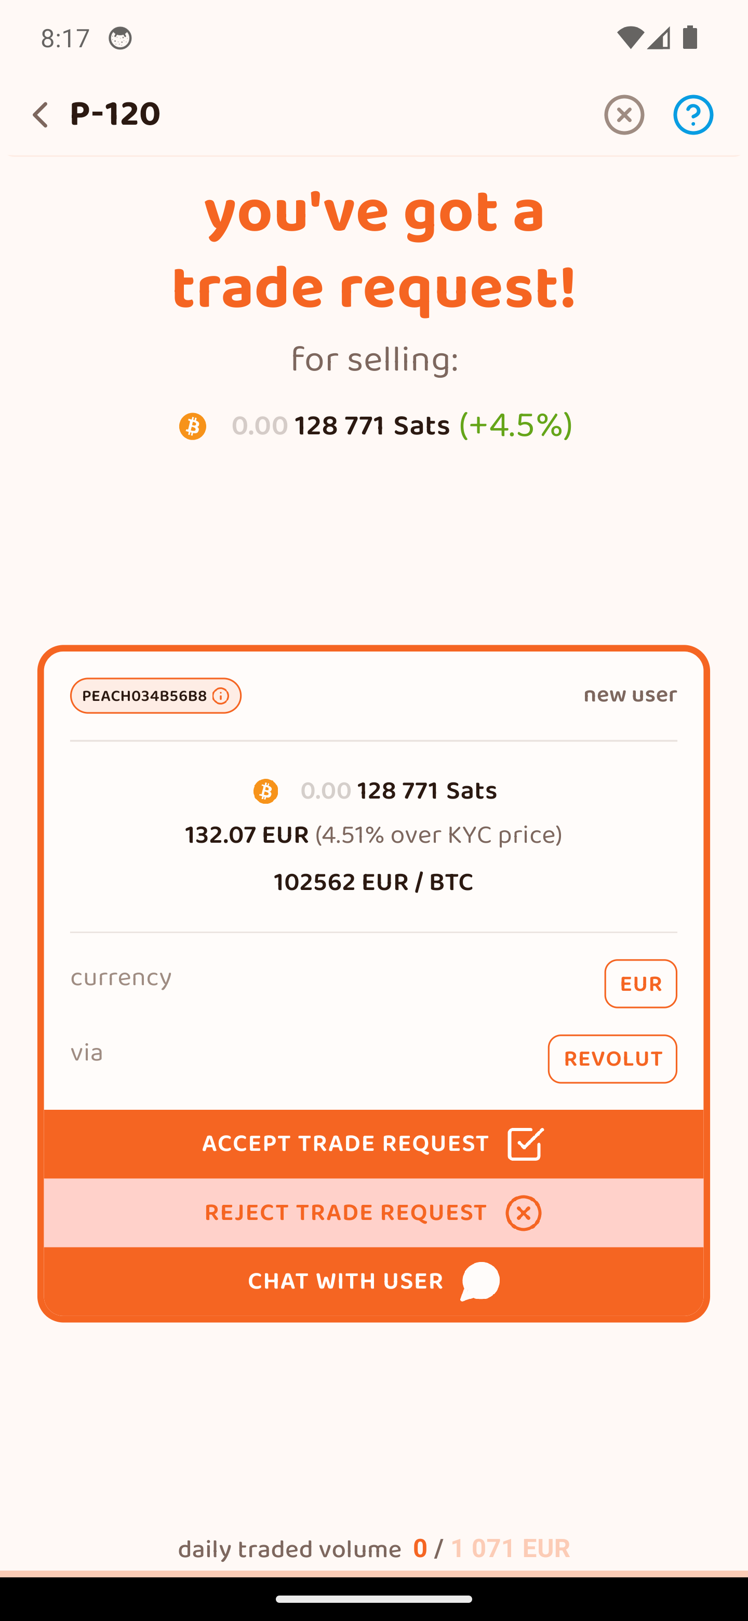Open the PEACH034B56B8 user profile badge
This screenshot has height=1621, width=748.
(x=145, y=696)
